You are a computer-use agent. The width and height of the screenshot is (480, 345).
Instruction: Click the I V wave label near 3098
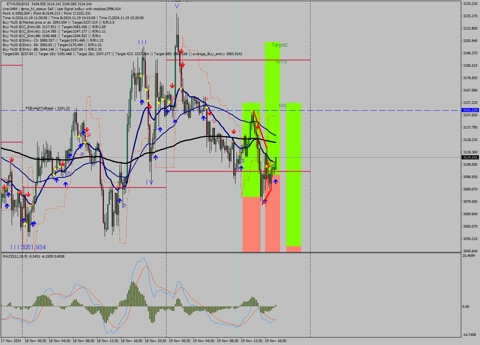150,182
